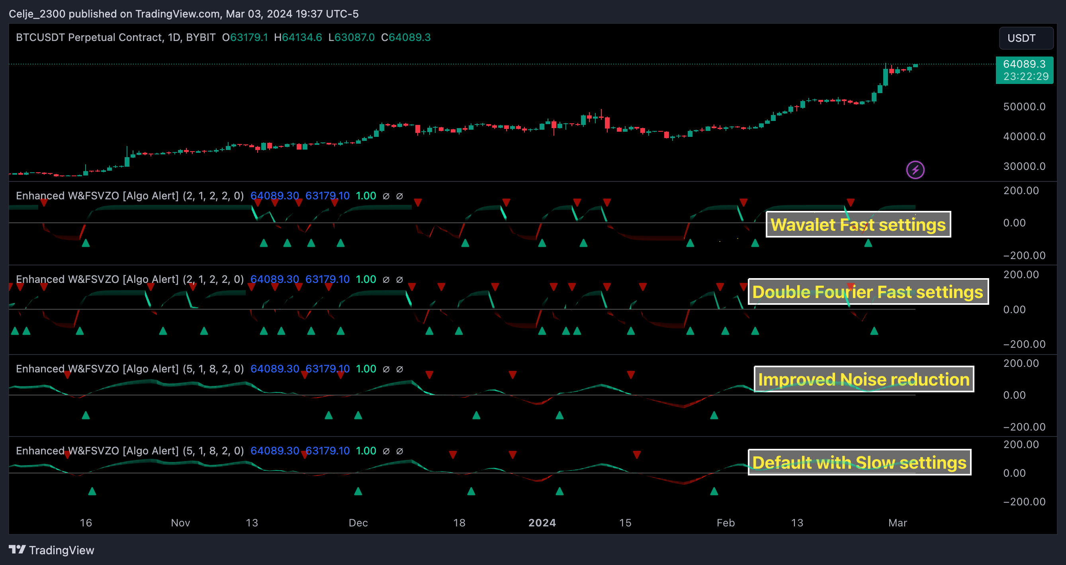Click the current price label 64089.3
Viewport: 1066px width, 565px height.
coord(1024,64)
